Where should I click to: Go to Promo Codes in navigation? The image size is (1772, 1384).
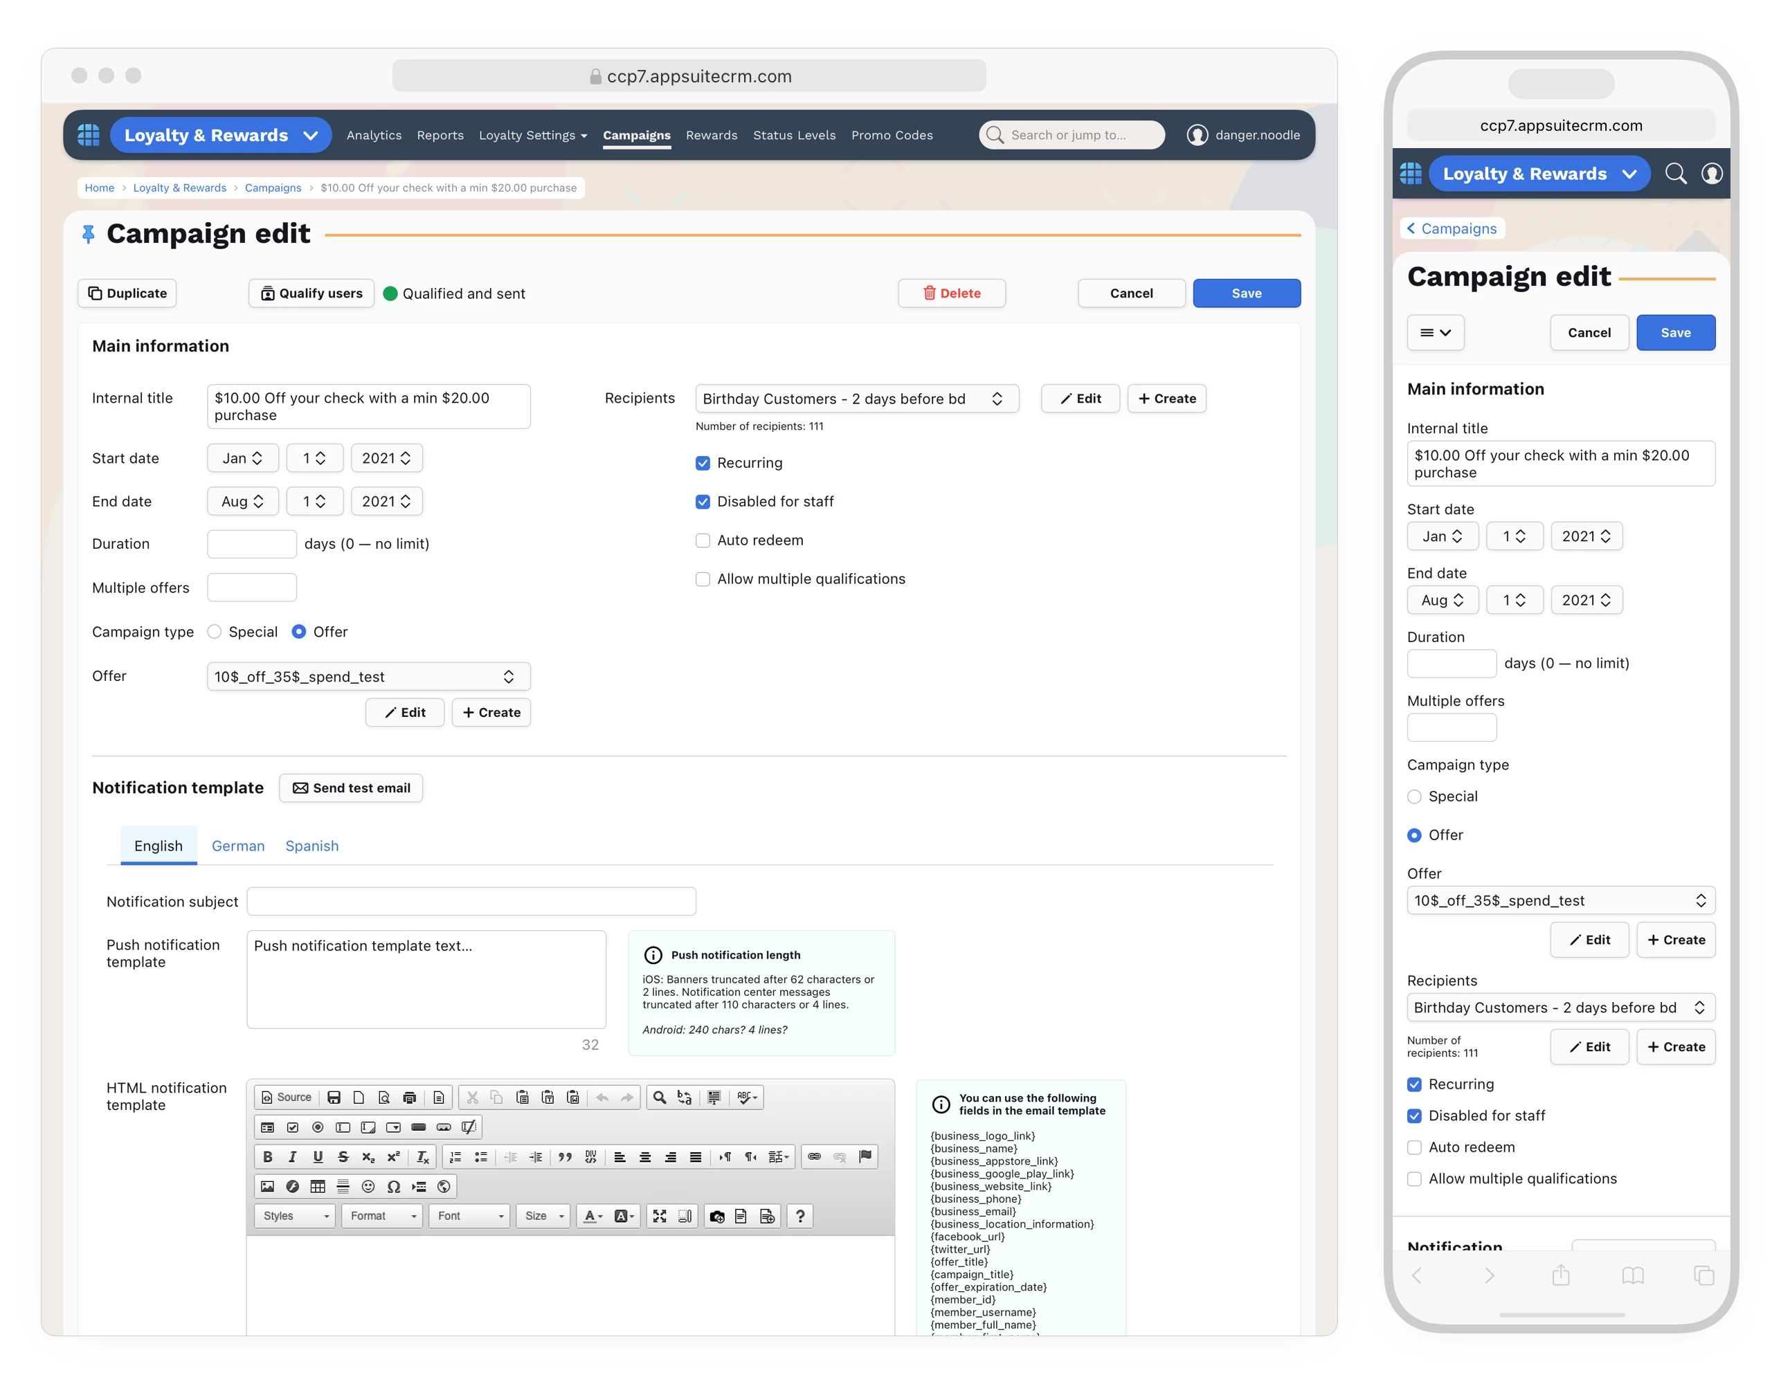pyautogui.click(x=891, y=136)
